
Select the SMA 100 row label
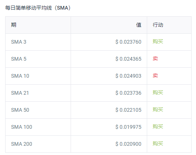coord(21,127)
